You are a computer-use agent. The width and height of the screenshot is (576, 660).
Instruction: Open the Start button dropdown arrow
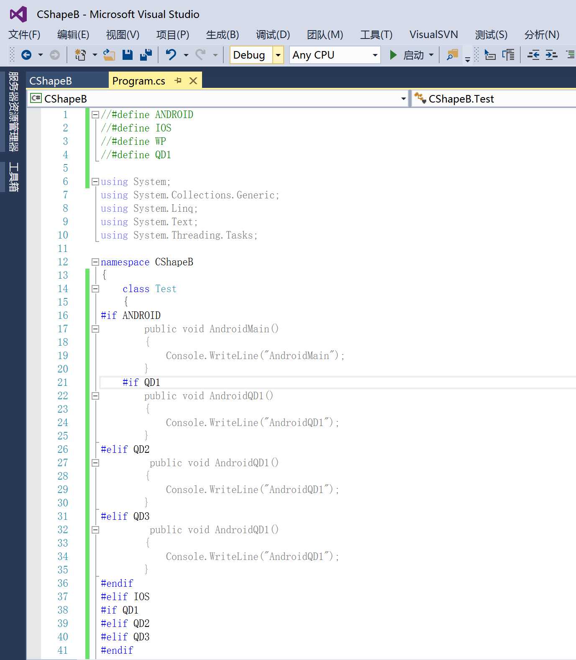click(x=431, y=55)
